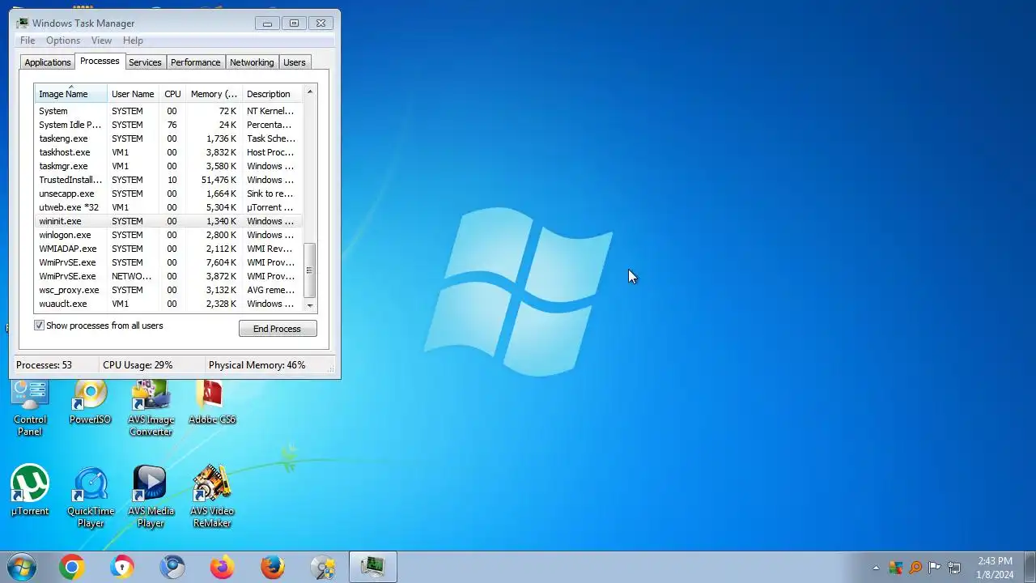Select the wsc_proxy.exe row
Image resolution: width=1036 pixels, height=583 pixels.
168,290
